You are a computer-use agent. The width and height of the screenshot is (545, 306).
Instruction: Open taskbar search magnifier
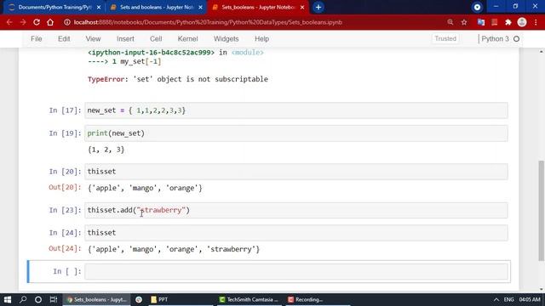click(x=23, y=299)
